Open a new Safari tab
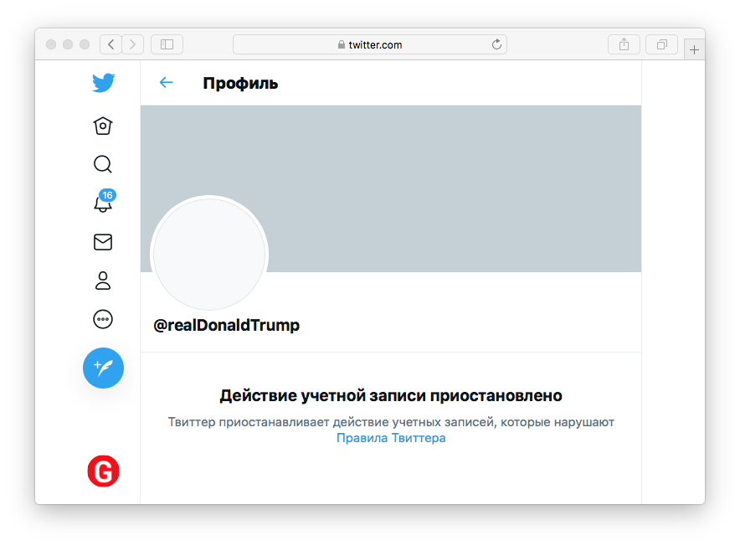The width and height of the screenshot is (740, 546). click(694, 49)
